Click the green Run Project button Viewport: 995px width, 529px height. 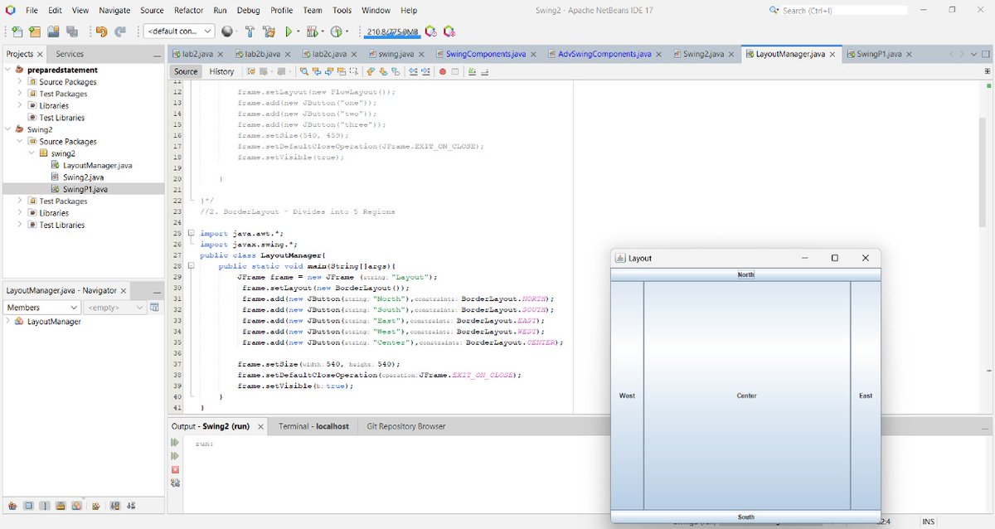[289, 32]
